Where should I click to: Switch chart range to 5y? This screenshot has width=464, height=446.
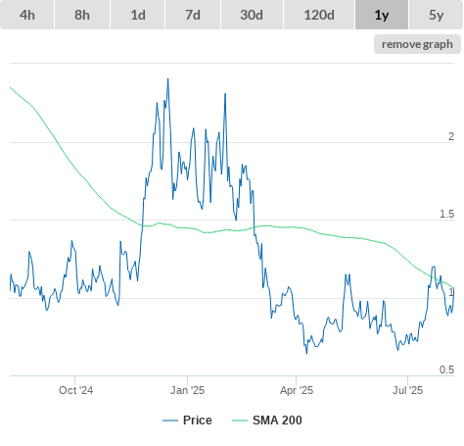(437, 15)
